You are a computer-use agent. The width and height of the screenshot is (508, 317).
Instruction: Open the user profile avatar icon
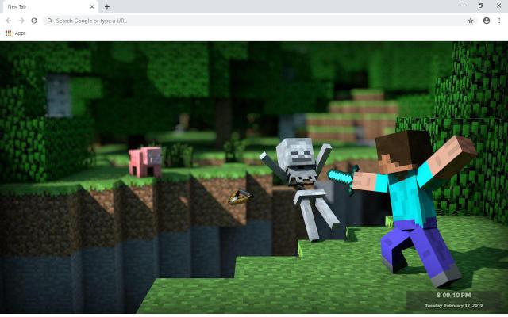click(x=487, y=21)
